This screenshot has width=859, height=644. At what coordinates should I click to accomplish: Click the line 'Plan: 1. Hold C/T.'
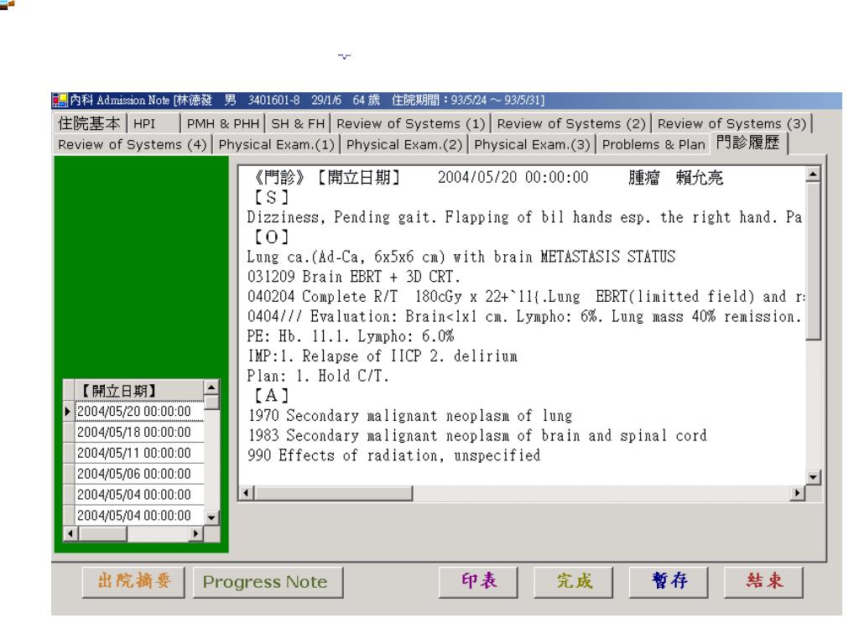click(x=318, y=377)
